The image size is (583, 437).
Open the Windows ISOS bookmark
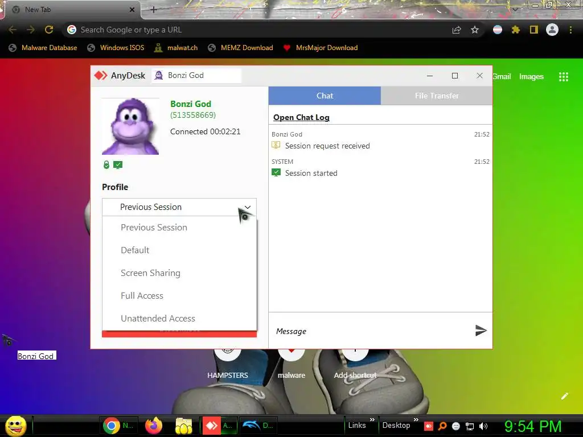pyautogui.click(x=116, y=48)
